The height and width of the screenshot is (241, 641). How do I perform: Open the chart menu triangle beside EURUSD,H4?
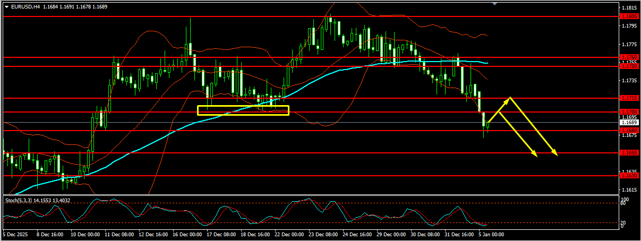coord(6,6)
